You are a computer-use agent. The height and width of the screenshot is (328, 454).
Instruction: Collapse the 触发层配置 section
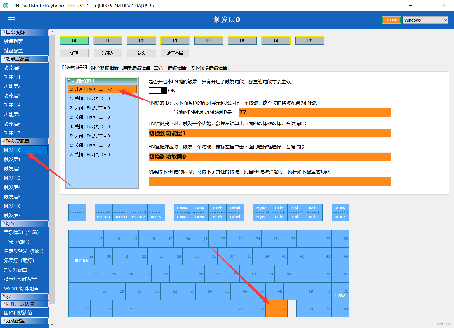(x=4, y=141)
